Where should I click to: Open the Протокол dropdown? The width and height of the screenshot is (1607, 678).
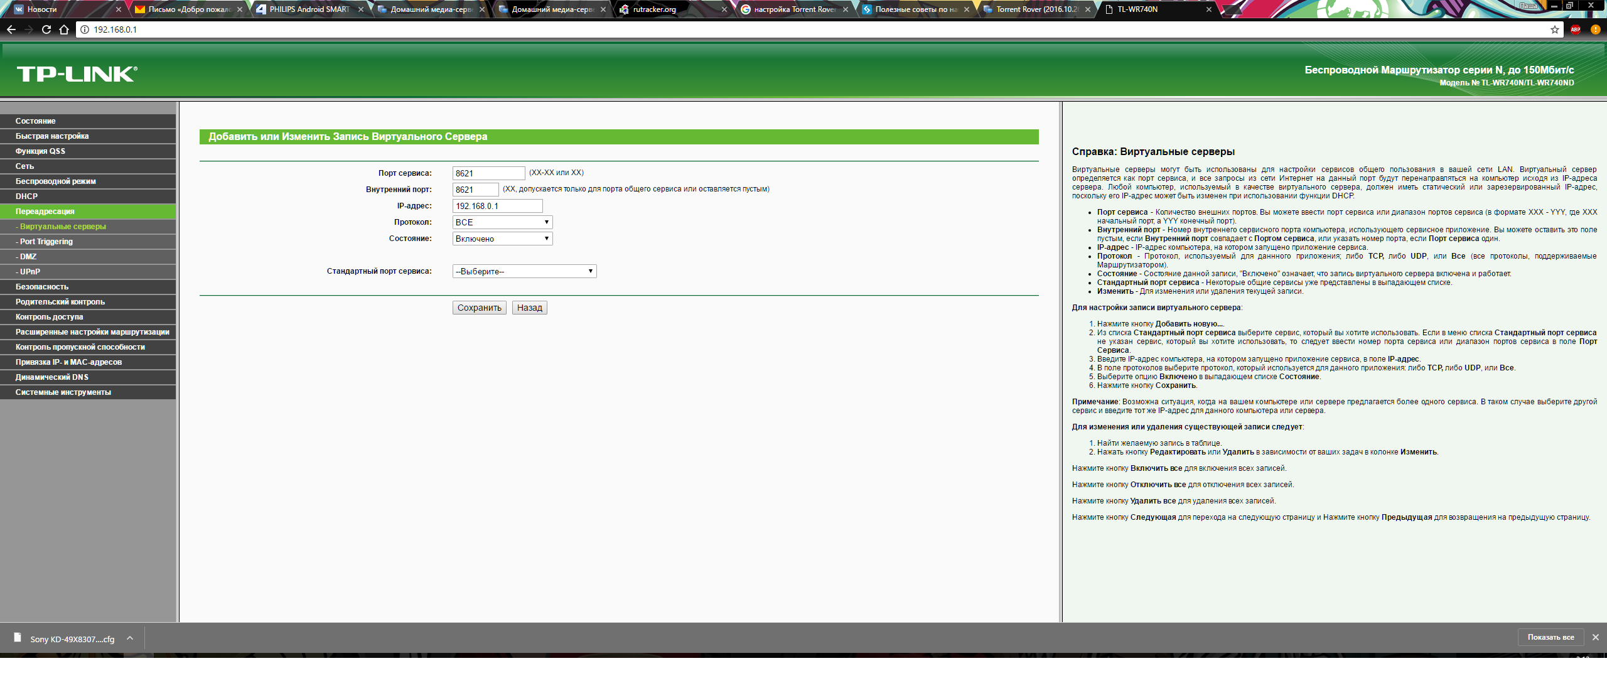(x=502, y=222)
